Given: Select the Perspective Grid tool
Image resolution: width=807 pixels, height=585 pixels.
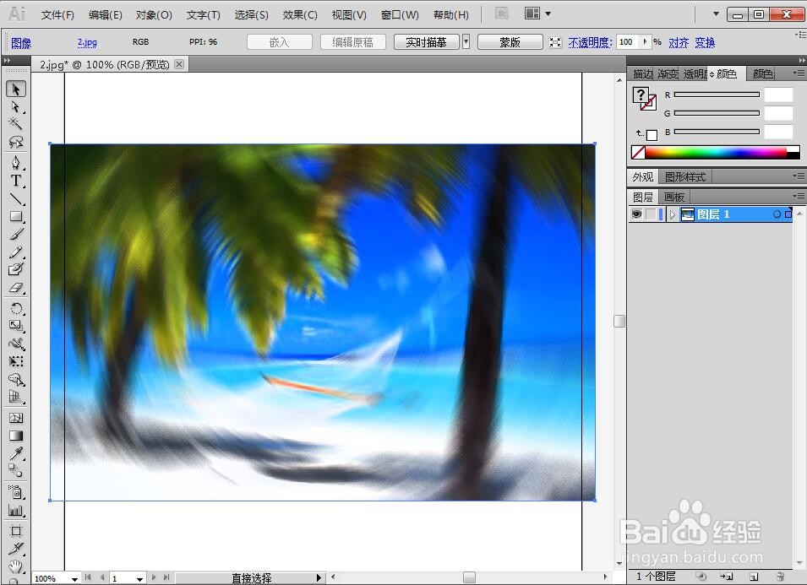Looking at the screenshot, I should pyautogui.click(x=16, y=397).
